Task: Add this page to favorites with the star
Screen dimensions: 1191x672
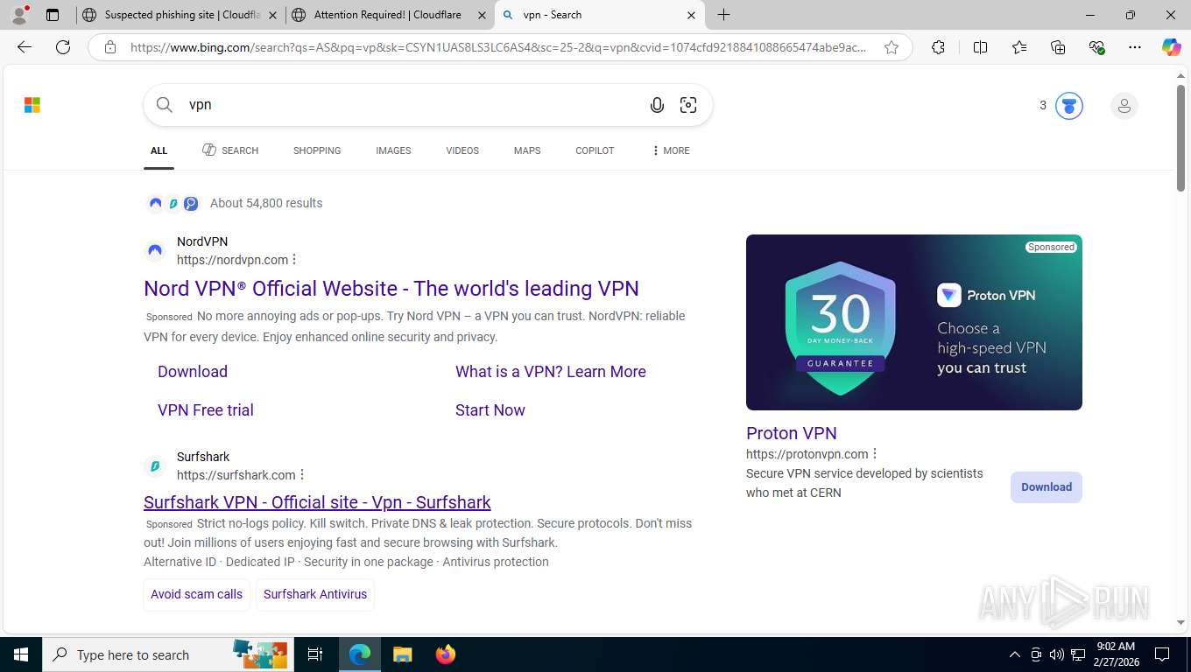Action: coord(891,47)
